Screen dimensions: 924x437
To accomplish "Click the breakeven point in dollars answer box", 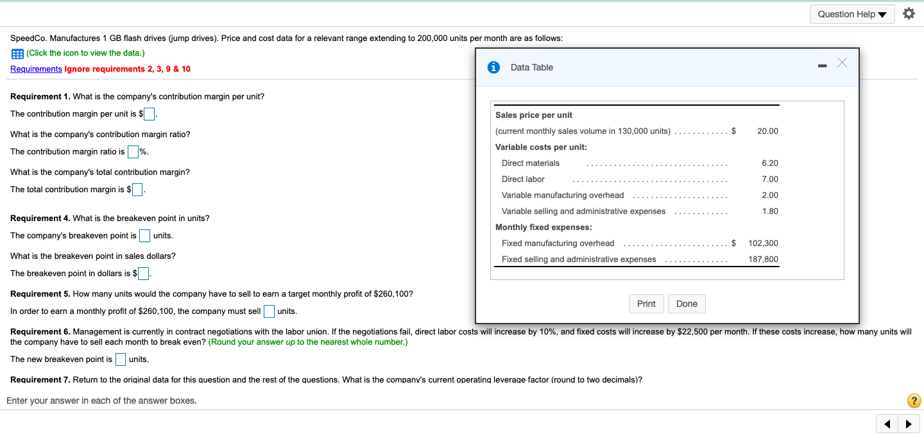I will 142,273.
